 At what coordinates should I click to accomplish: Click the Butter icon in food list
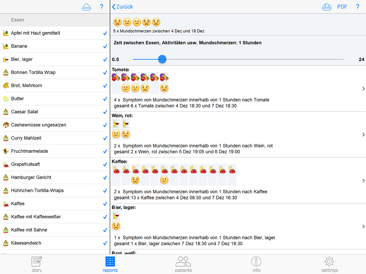click(6, 99)
